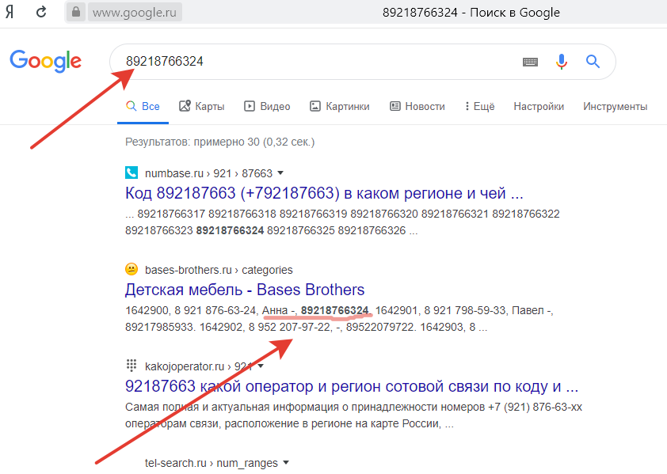Open the on-screen keyboard icon
667x474 pixels.
point(530,62)
